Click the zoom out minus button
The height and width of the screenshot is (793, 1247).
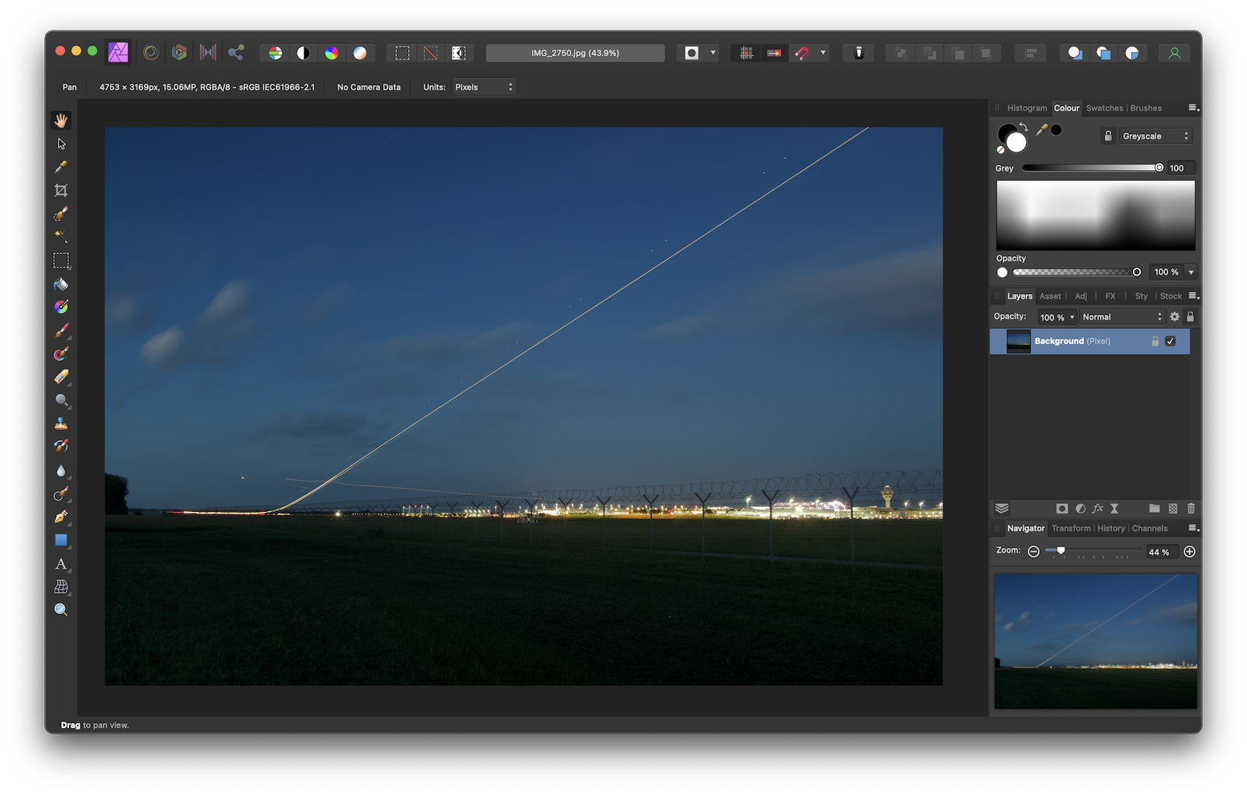(x=1034, y=552)
